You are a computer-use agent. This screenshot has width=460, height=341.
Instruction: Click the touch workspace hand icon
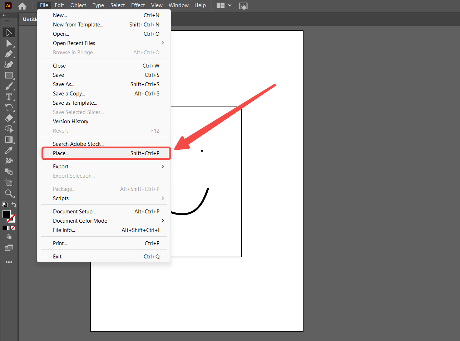click(243, 6)
